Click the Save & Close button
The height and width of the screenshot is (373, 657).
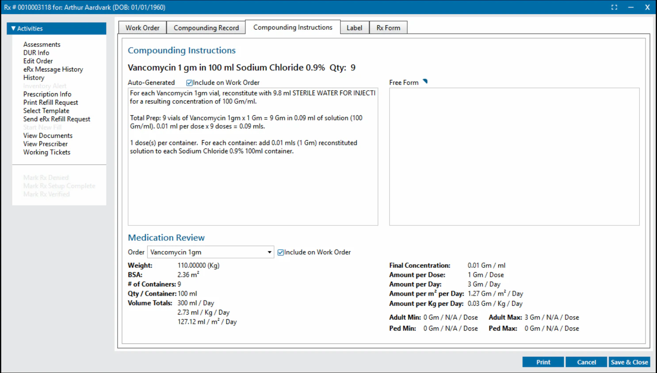(x=630, y=362)
